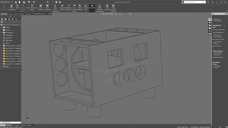Expand Mobo Tray<1> component
Viewport: 228px width, 128px height.
(1, 46)
